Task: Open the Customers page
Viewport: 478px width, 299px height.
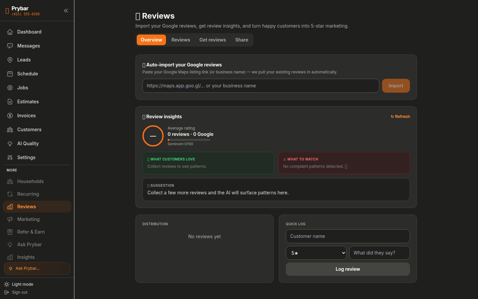Action: pyautogui.click(x=37, y=130)
